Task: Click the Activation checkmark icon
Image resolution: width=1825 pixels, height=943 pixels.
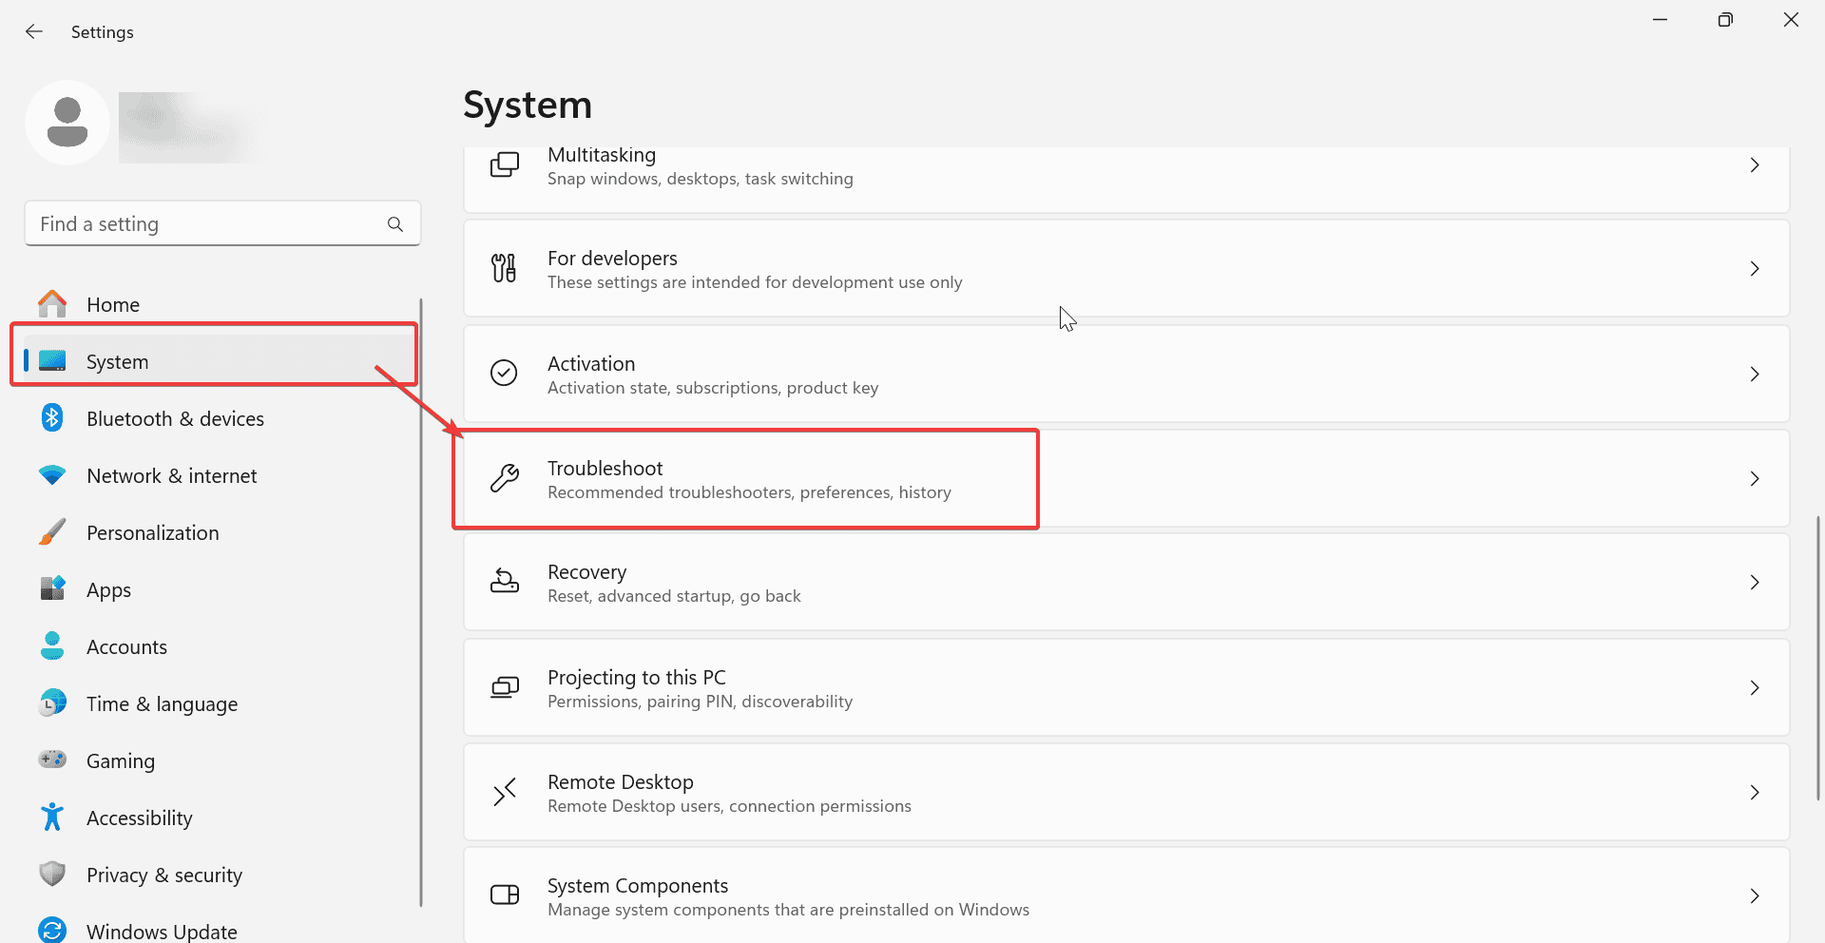Action: (504, 374)
